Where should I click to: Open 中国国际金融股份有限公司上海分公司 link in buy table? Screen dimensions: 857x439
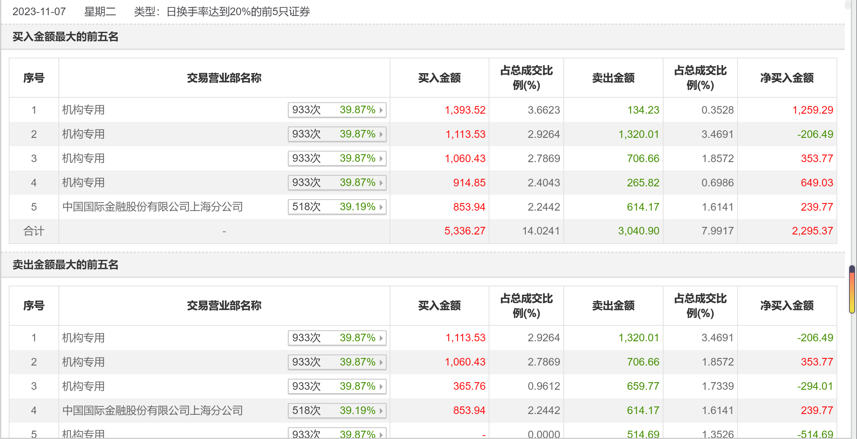pyautogui.click(x=153, y=207)
